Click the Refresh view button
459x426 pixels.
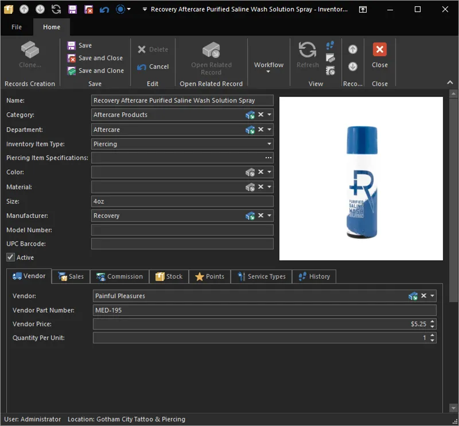tap(308, 55)
